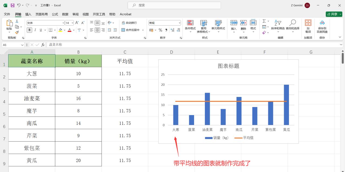Click the increase indent icon
This screenshot has width=345, height=172.
pos(115,30)
